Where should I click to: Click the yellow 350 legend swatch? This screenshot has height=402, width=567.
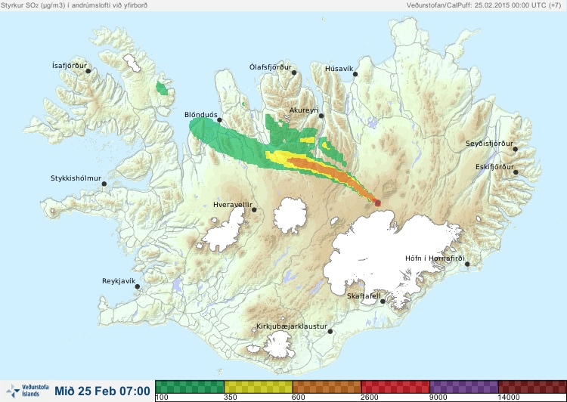pos(259,387)
